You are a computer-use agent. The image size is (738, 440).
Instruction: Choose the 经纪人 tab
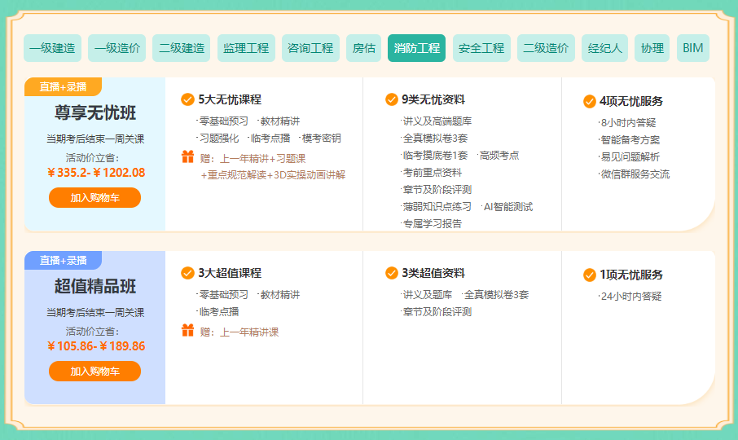click(605, 48)
